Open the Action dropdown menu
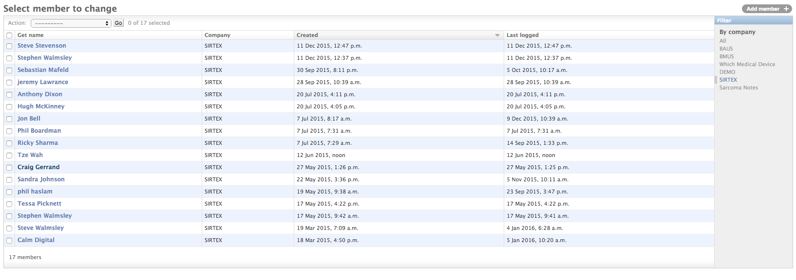The image size is (796, 280). [x=71, y=23]
